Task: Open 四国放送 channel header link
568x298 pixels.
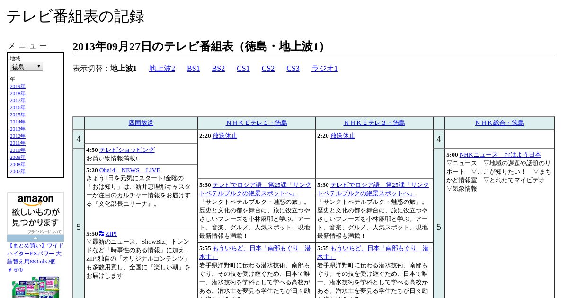Action: [141, 123]
